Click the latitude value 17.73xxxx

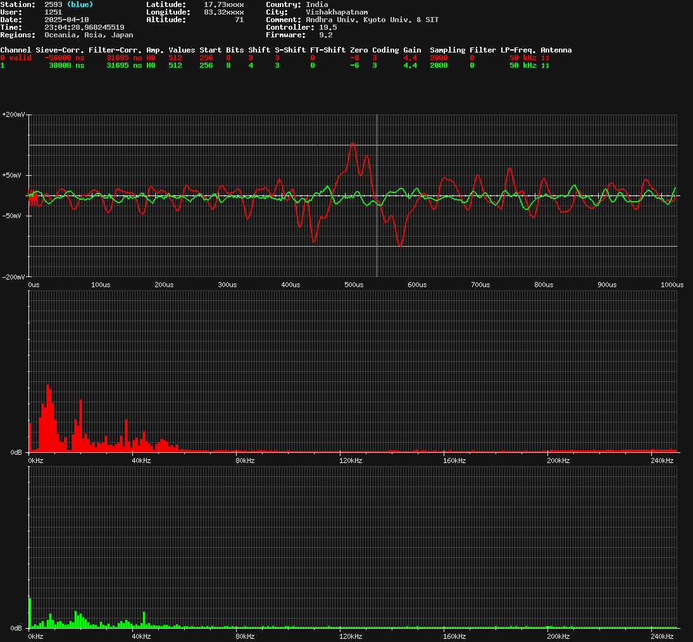(223, 4)
